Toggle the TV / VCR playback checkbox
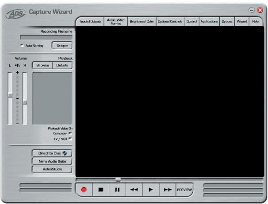 pos(70,139)
